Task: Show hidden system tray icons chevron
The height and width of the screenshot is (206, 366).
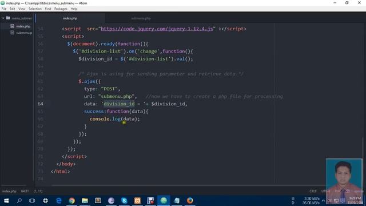Action: pos(323,201)
